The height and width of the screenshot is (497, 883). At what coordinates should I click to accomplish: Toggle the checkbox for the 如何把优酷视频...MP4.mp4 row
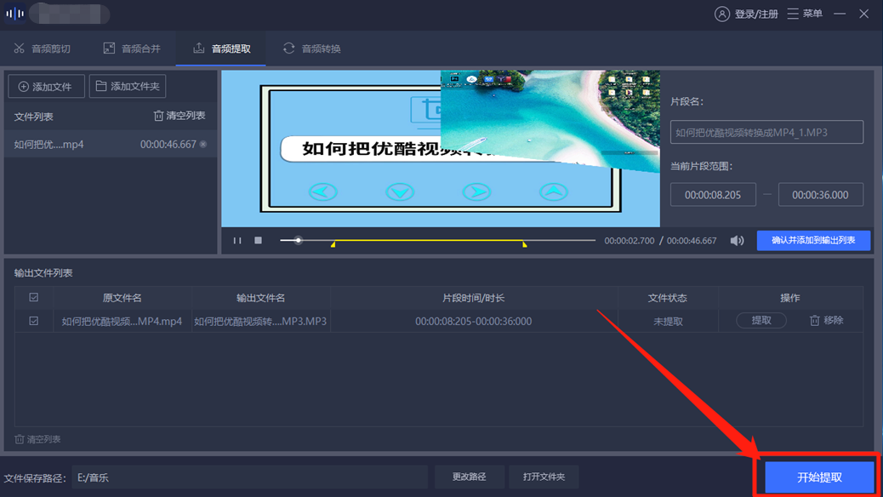click(x=34, y=321)
